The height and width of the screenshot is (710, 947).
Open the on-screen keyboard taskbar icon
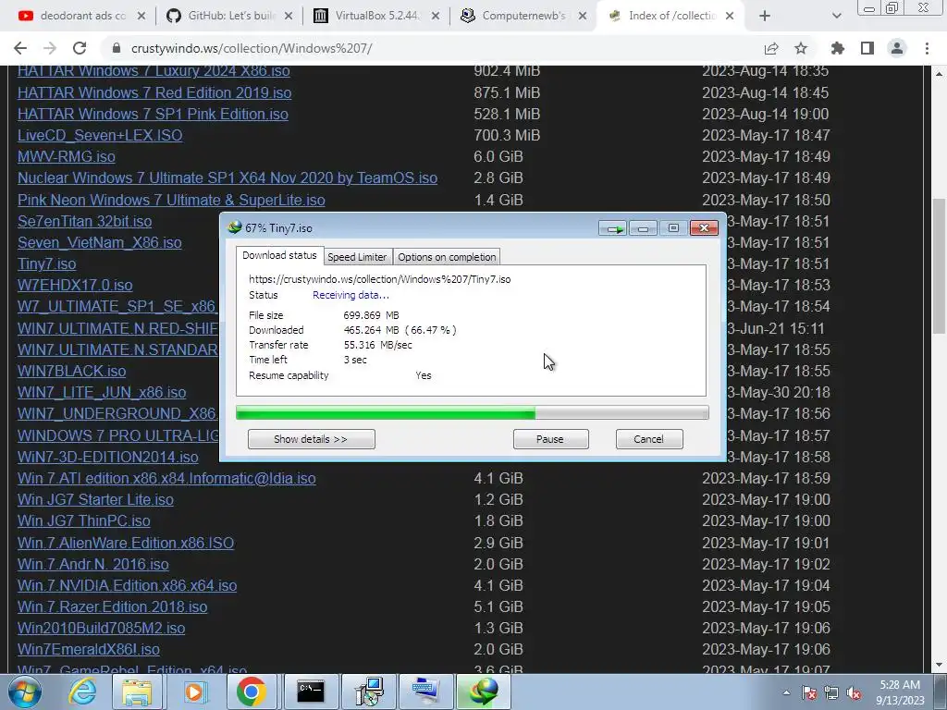click(x=426, y=692)
